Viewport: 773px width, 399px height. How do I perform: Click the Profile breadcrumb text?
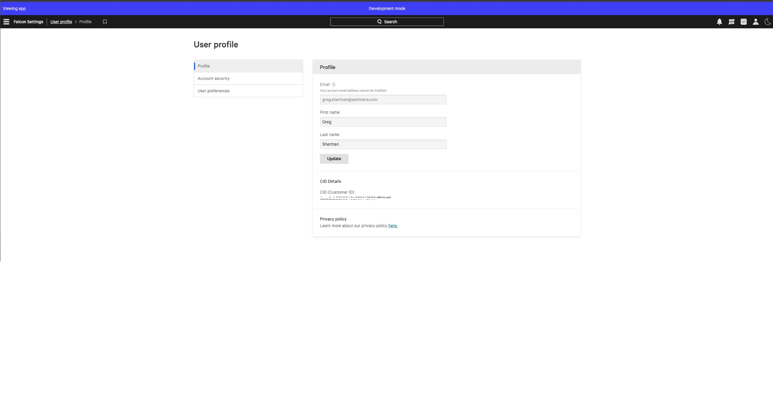[x=85, y=22]
